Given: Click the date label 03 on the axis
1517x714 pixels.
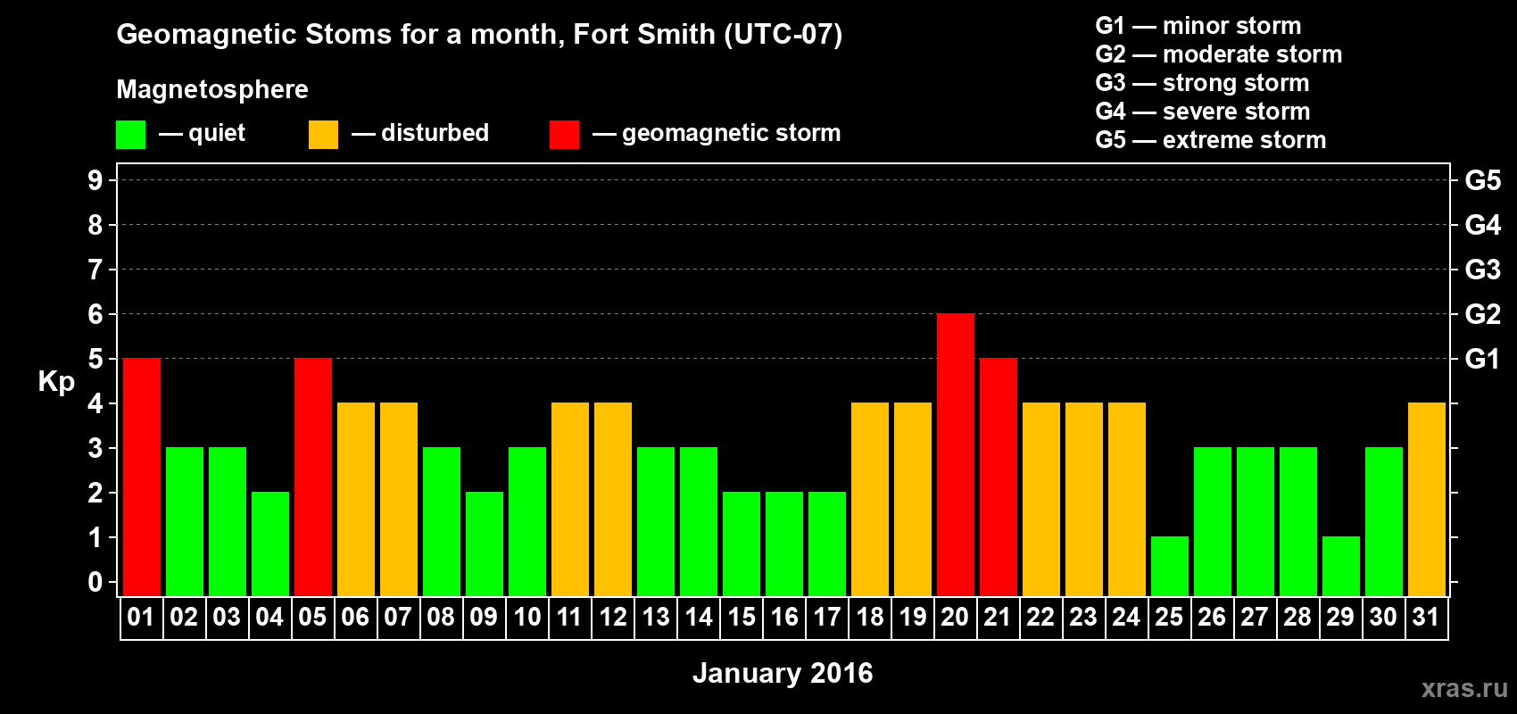Looking at the screenshot, I should tap(227, 617).
